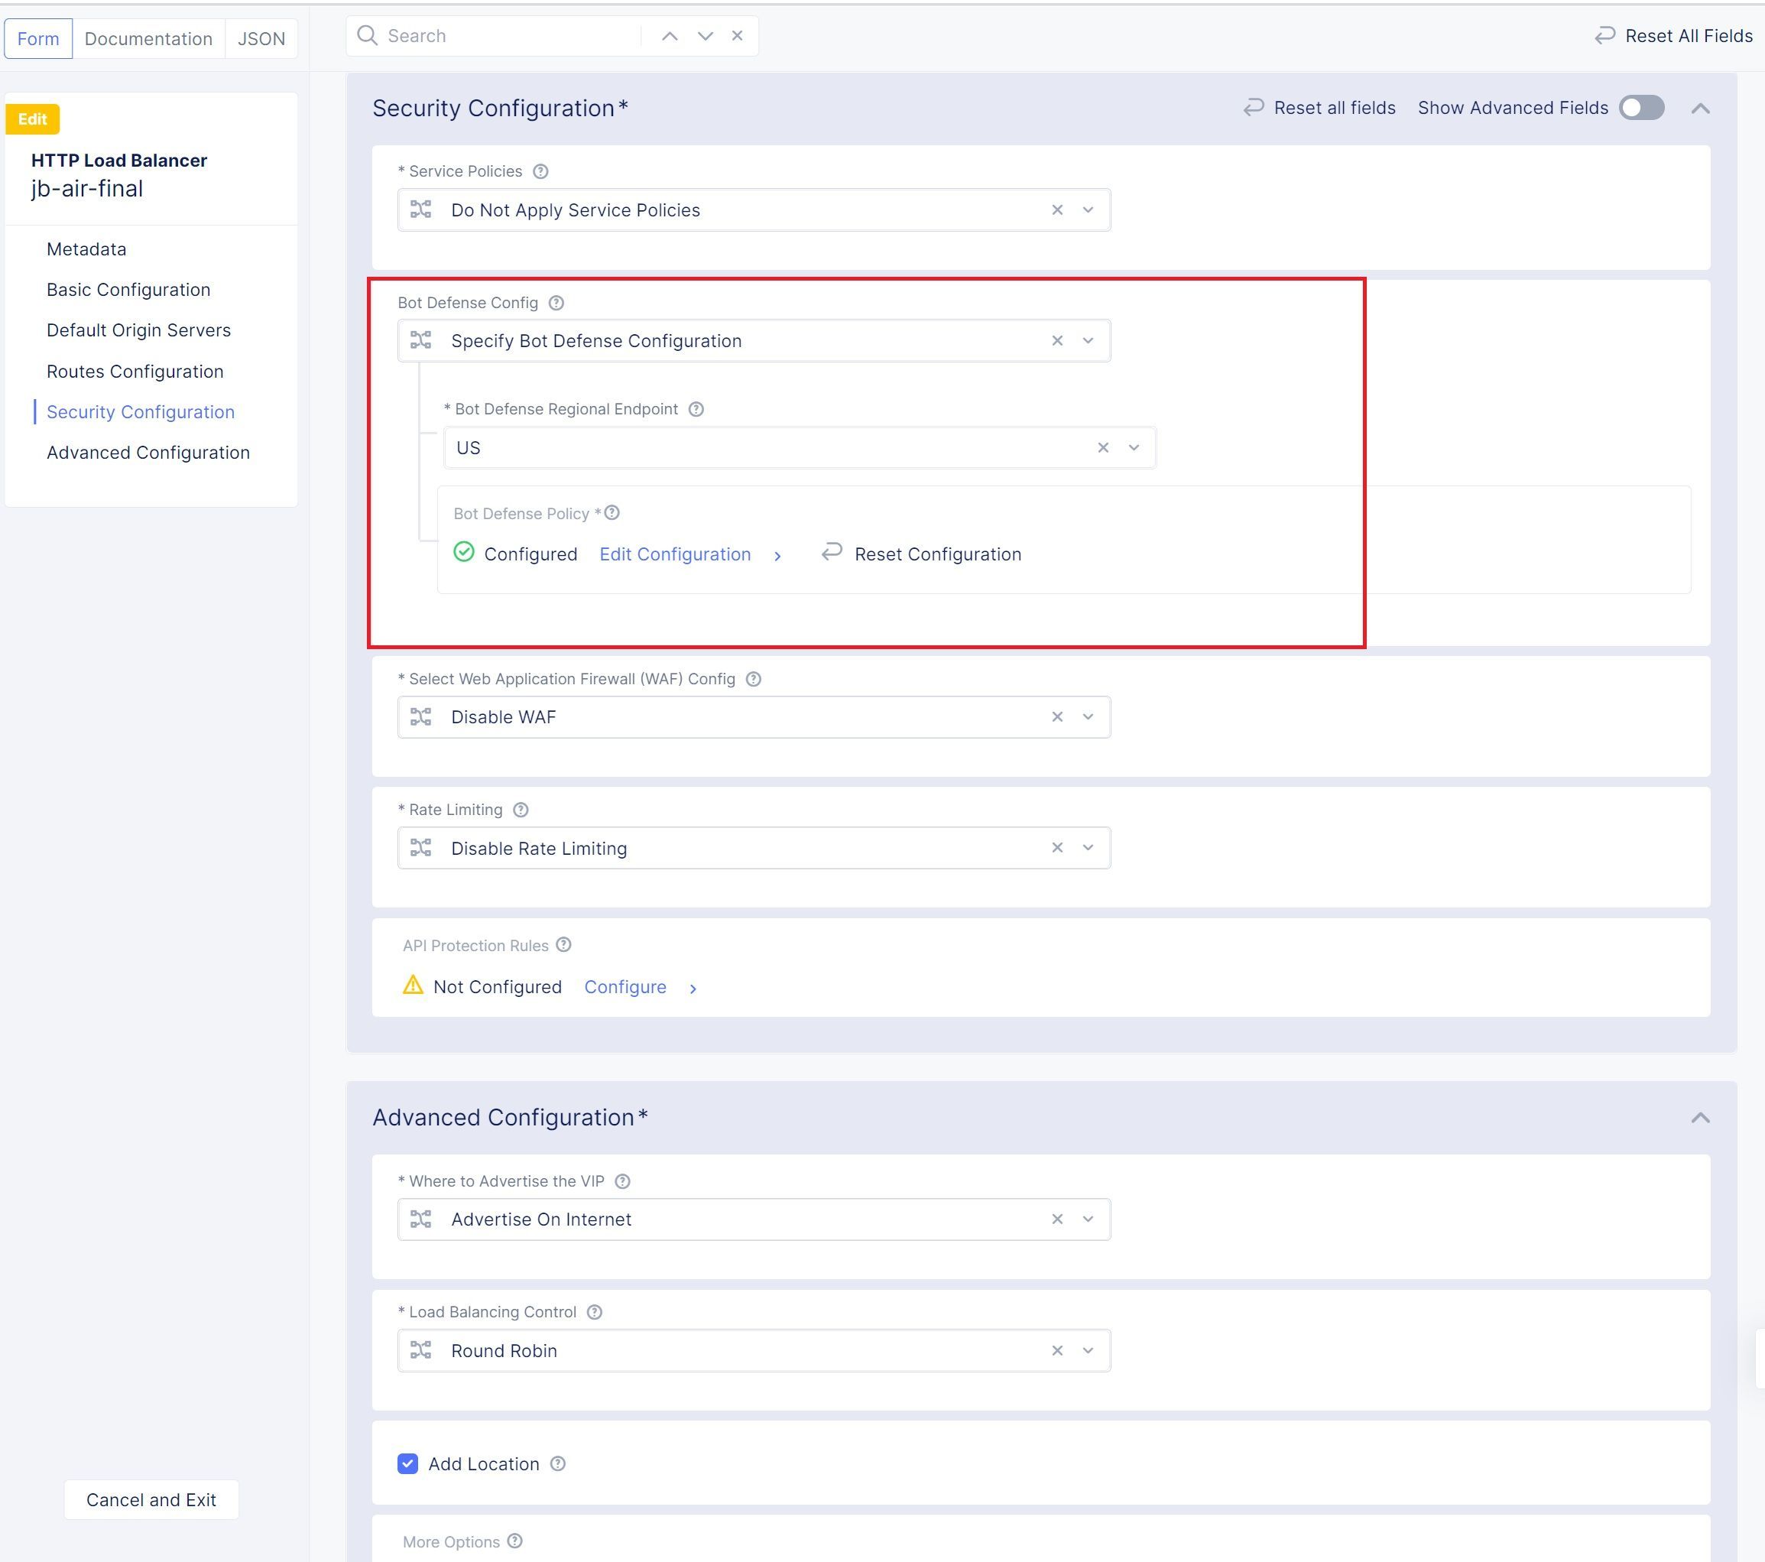The image size is (1765, 1562).
Task: Open the Load Balancing Control dropdown
Action: [1088, 1350]
